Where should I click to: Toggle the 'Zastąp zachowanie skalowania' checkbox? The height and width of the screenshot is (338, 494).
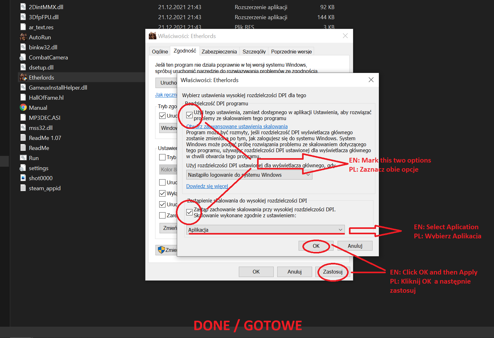[189, 212]
